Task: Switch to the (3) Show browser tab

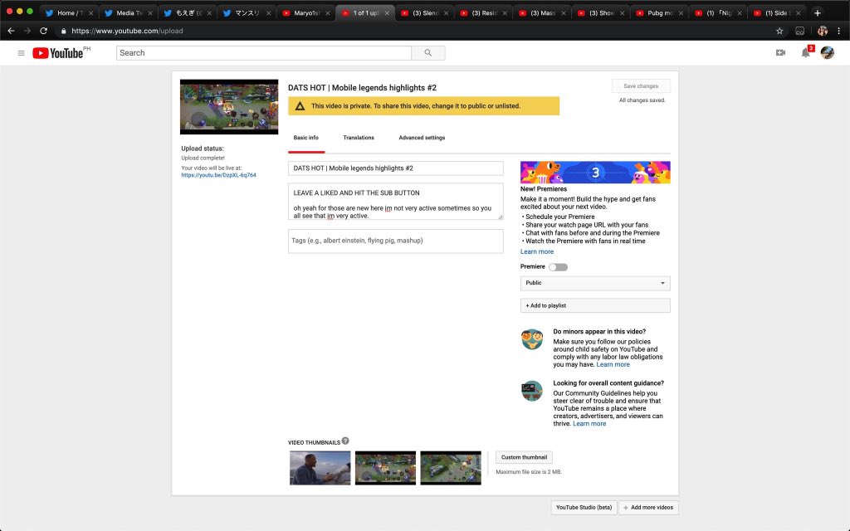Action: click(601, 13)
